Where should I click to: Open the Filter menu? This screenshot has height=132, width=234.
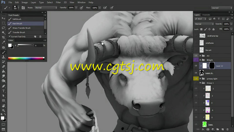[58, 2]
